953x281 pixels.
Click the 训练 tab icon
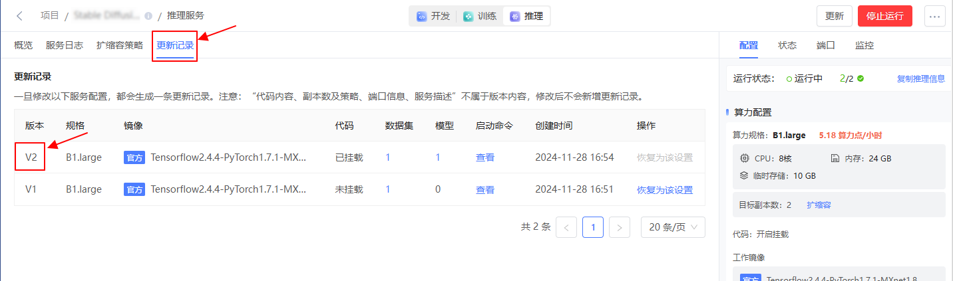469,16
